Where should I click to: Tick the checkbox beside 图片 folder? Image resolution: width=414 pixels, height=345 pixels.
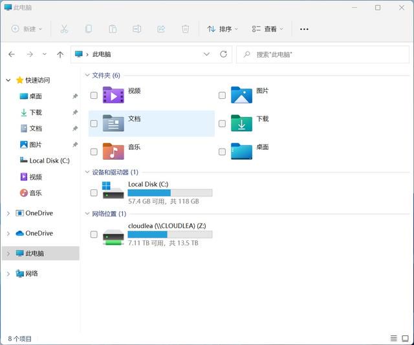coord(222,95)
